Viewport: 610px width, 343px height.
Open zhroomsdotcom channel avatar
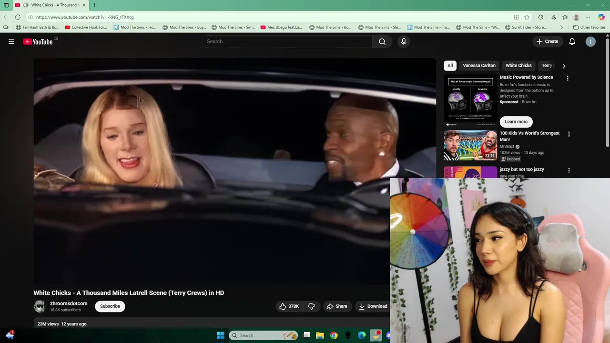[40, 306]
